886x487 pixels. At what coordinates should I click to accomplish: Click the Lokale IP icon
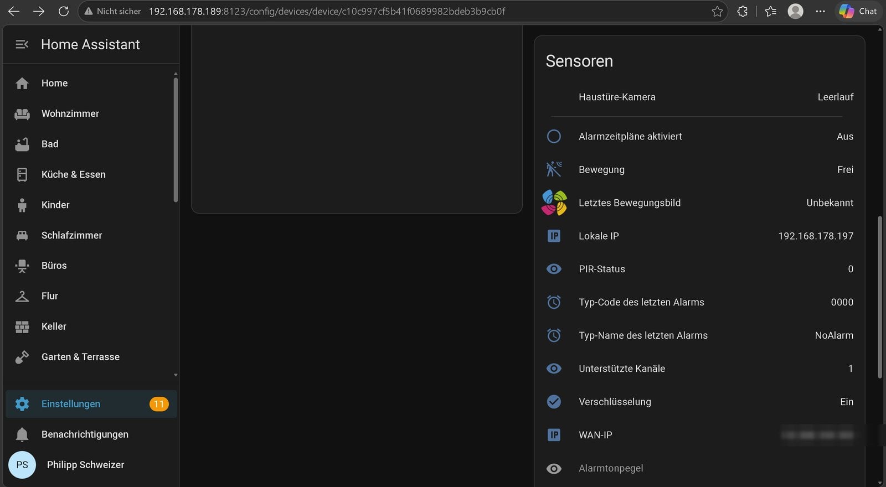(x=554, y=236)
